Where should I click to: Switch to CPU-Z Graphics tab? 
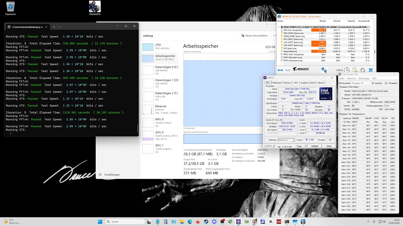pyautogui.click(x=304, y=83)
